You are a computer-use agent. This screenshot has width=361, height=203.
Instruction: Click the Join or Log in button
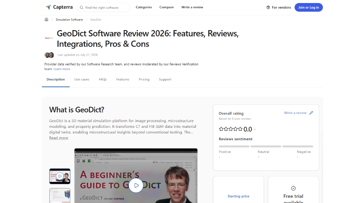pos(308,8)
